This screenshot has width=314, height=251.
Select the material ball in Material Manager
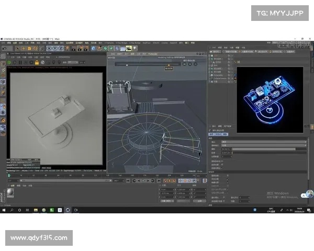pyautogui.click(x=10, y=192)
